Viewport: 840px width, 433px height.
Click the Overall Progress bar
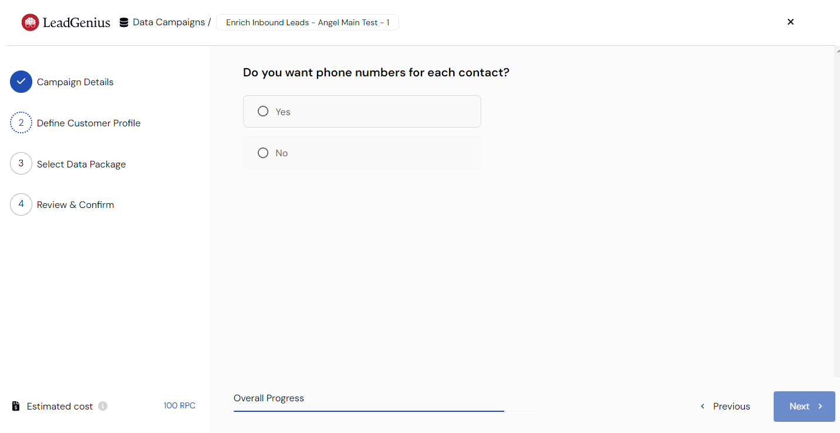point(384,411)
